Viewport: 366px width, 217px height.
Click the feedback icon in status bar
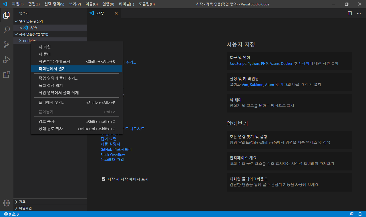[x=351, y=214]
